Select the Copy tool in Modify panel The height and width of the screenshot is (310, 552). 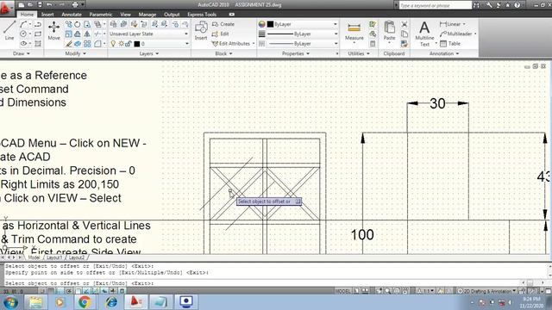point(68,24)
